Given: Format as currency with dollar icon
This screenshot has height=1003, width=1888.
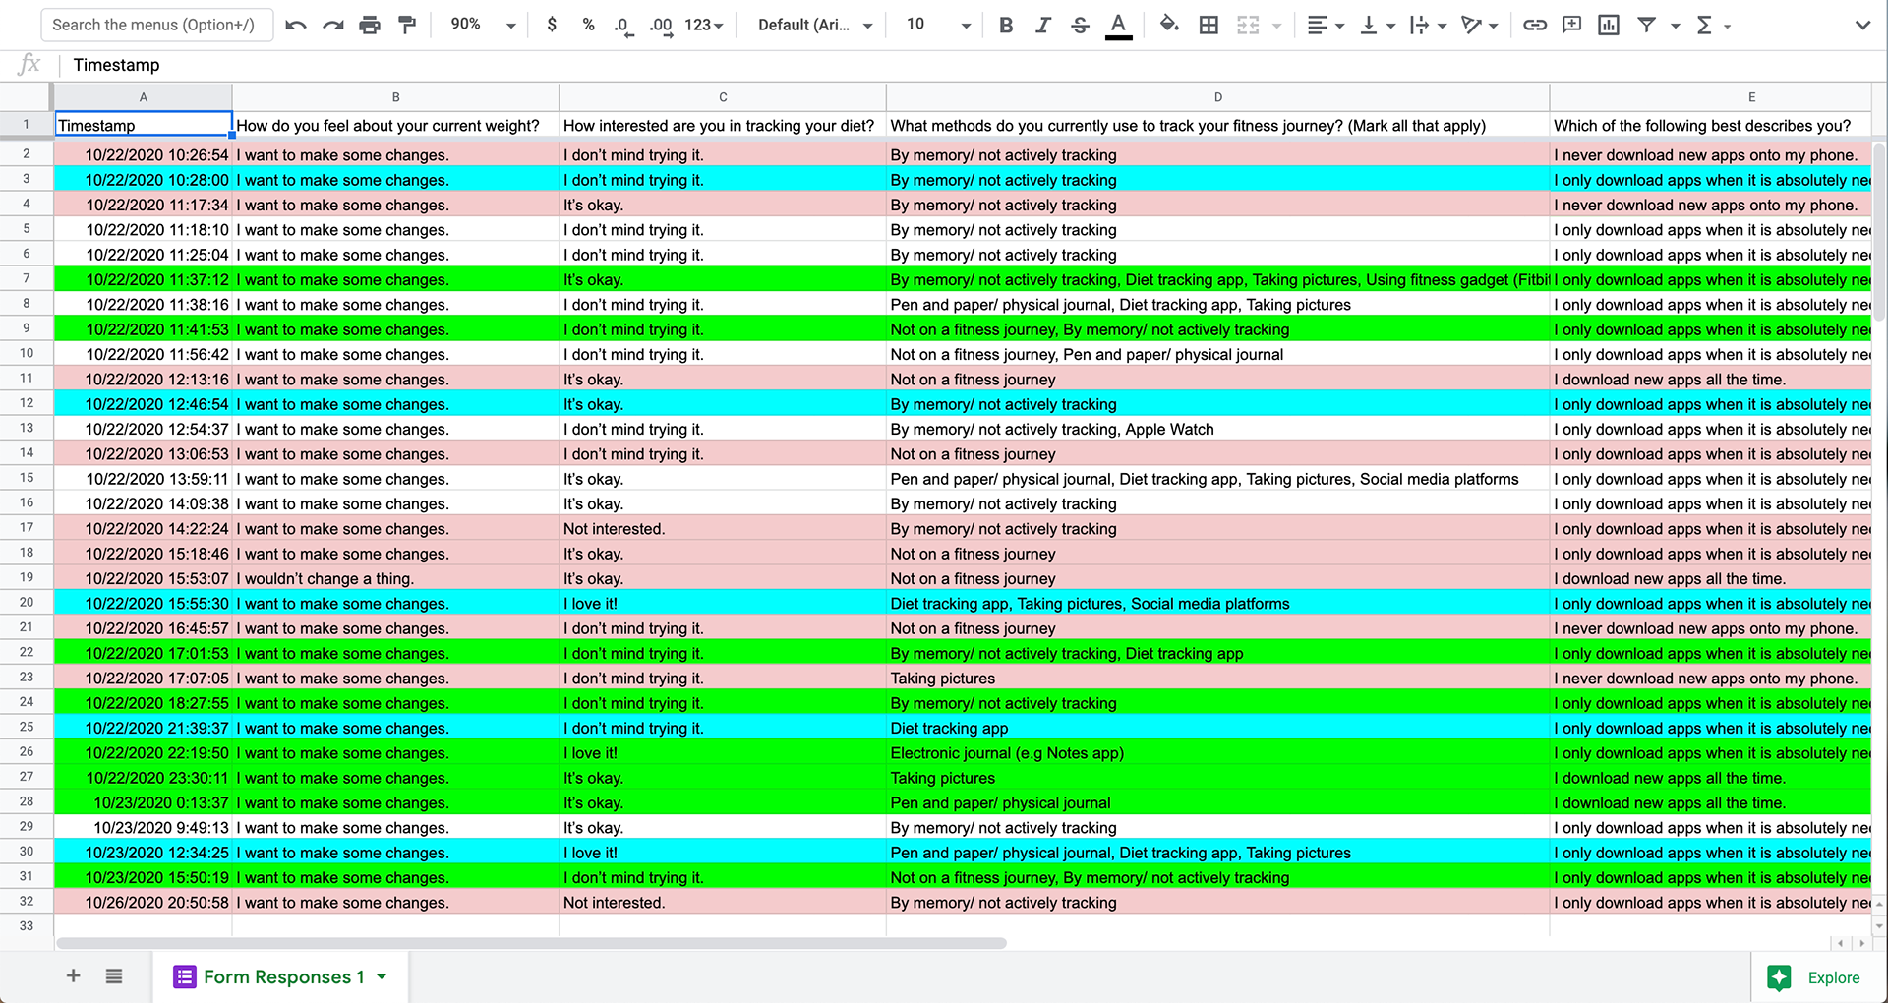Looking at the screenshot, I should pyautogui.click(x=552, y=25).
